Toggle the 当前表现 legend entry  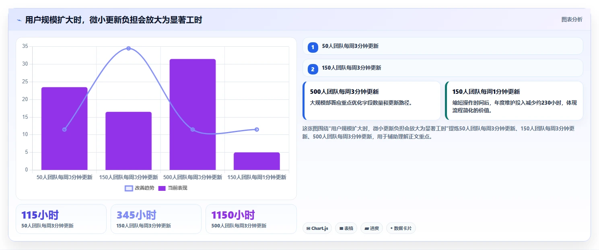(173, 188)
